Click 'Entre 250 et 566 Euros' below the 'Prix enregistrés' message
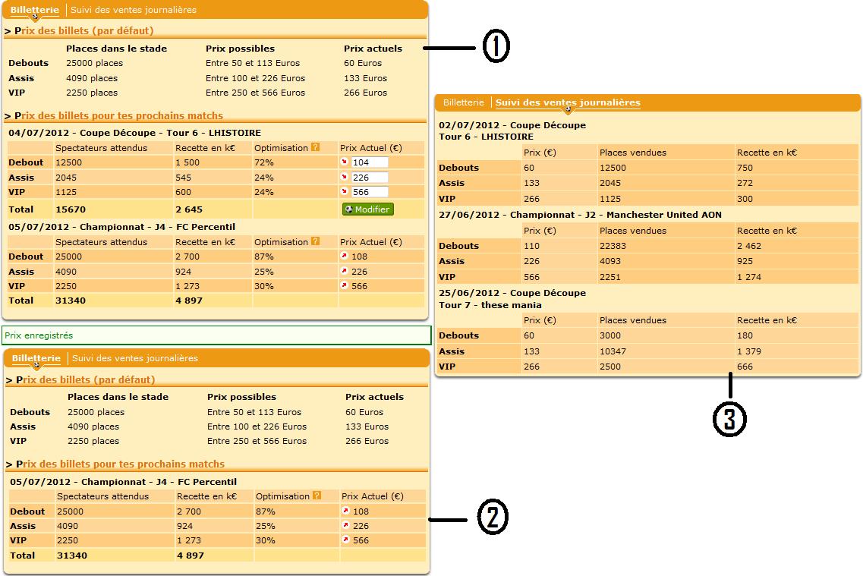The width and height of the screenshot is (863, 576). pos(257,441)
